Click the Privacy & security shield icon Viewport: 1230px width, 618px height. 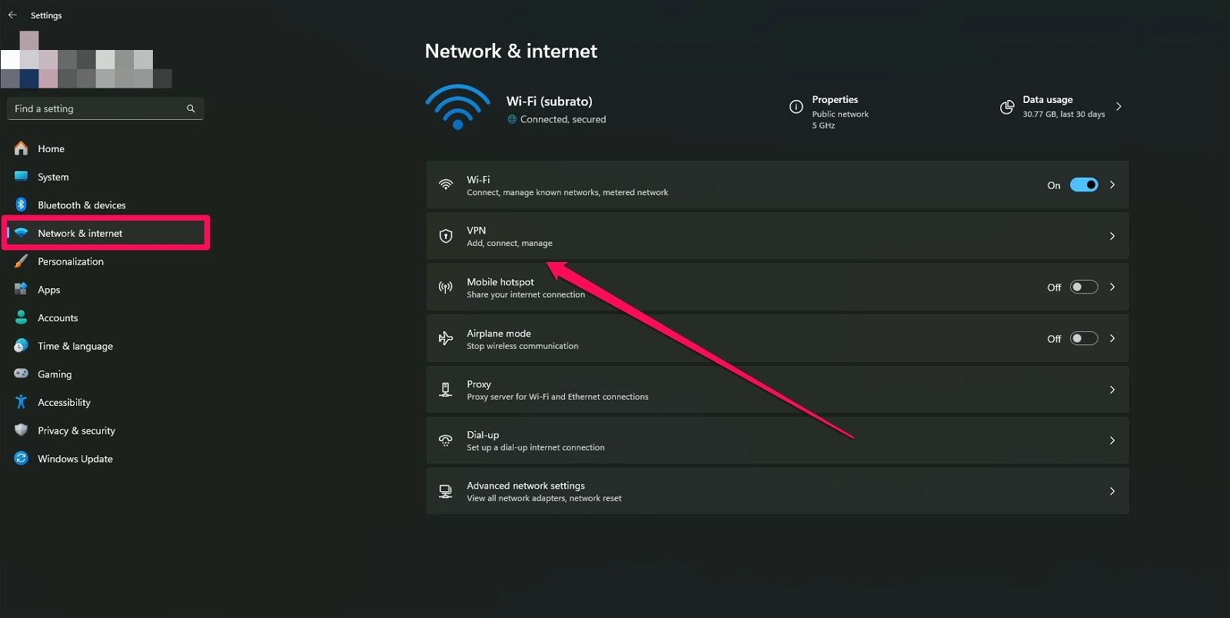[22, 430]
